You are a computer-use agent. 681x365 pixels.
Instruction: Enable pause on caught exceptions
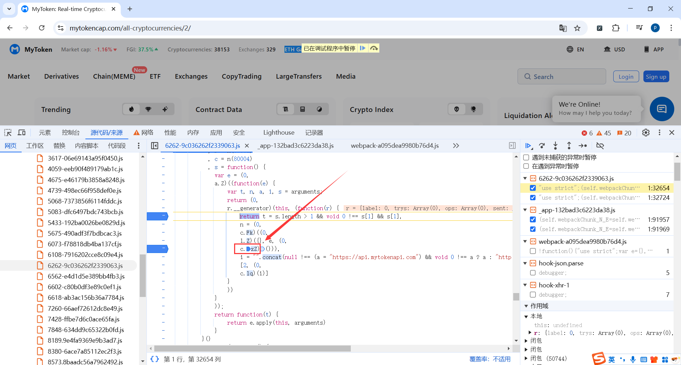pyautogui.click(x=526, y=166)
